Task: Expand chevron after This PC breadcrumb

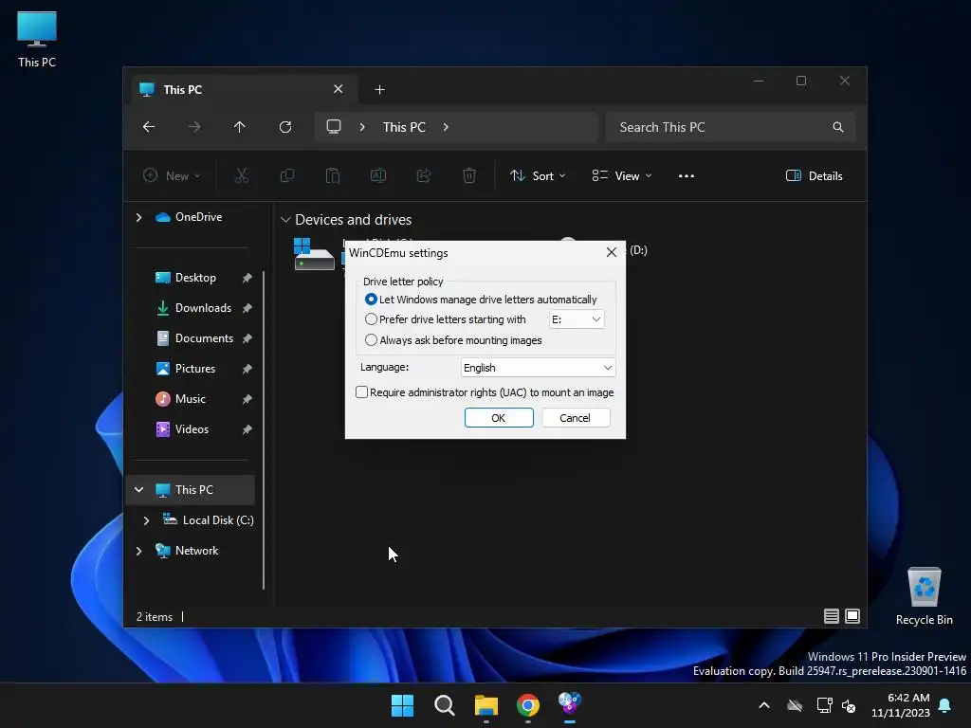Action: click(446, 127)
